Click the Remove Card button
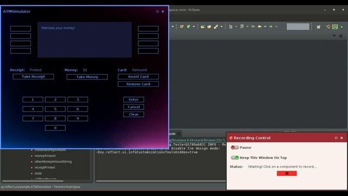This screenshot has width=348, height=196. coord(138,84)
